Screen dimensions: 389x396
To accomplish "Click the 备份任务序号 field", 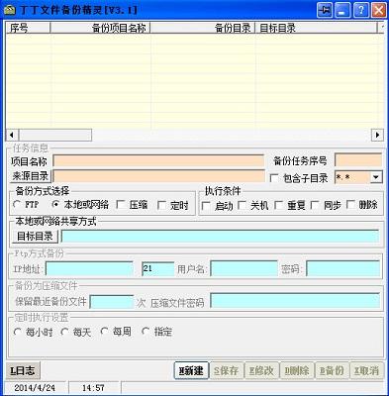I will coord(358,160).
